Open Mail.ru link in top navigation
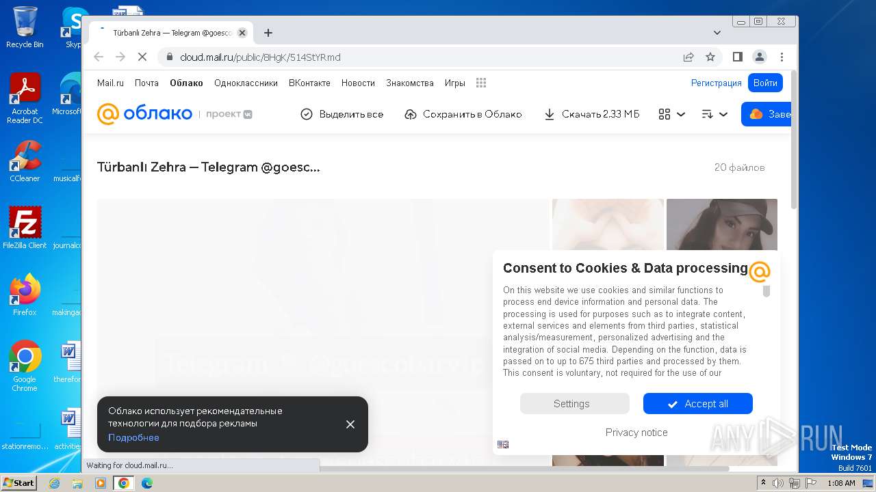Screen dimensions: 876x492 (110, 83)
